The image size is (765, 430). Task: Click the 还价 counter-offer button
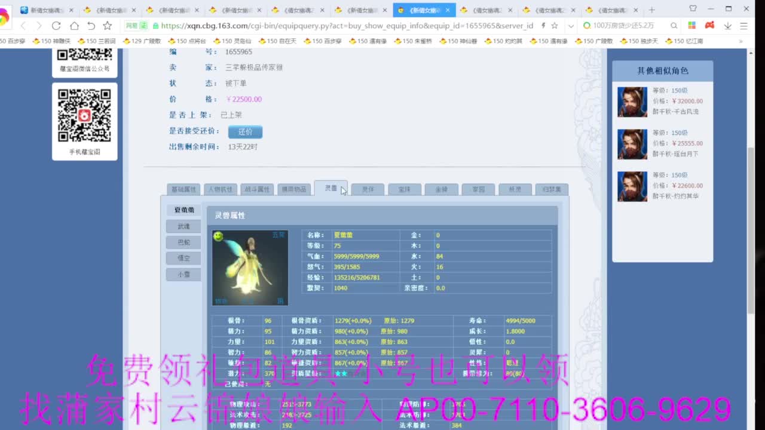[245, 131]
